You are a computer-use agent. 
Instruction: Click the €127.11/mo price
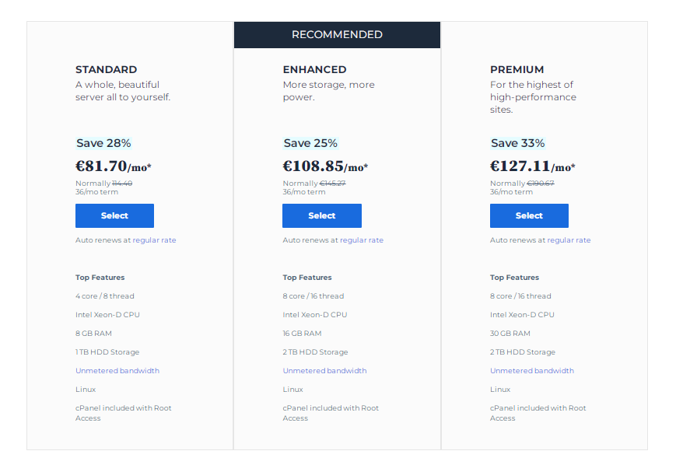533,166
